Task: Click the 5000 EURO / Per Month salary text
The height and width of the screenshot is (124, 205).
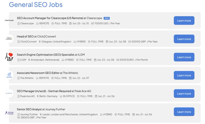Action: (x=134, y=60)
